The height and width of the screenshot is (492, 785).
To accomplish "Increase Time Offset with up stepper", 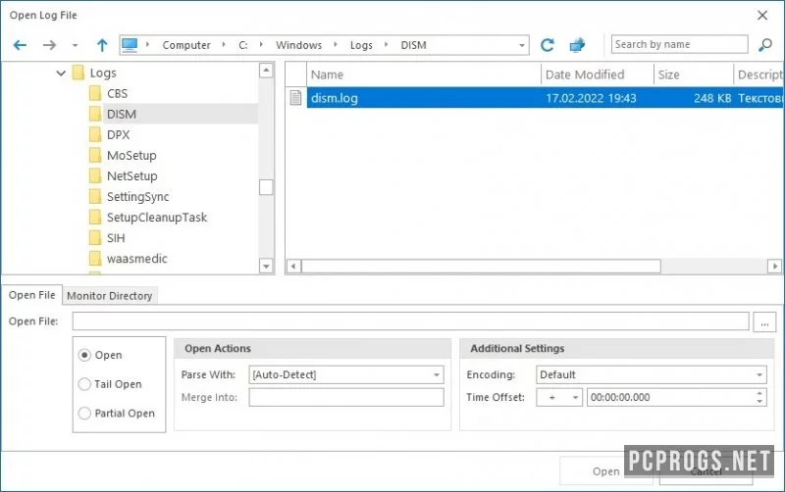I will pyautogui.click(x=759, y=393).
